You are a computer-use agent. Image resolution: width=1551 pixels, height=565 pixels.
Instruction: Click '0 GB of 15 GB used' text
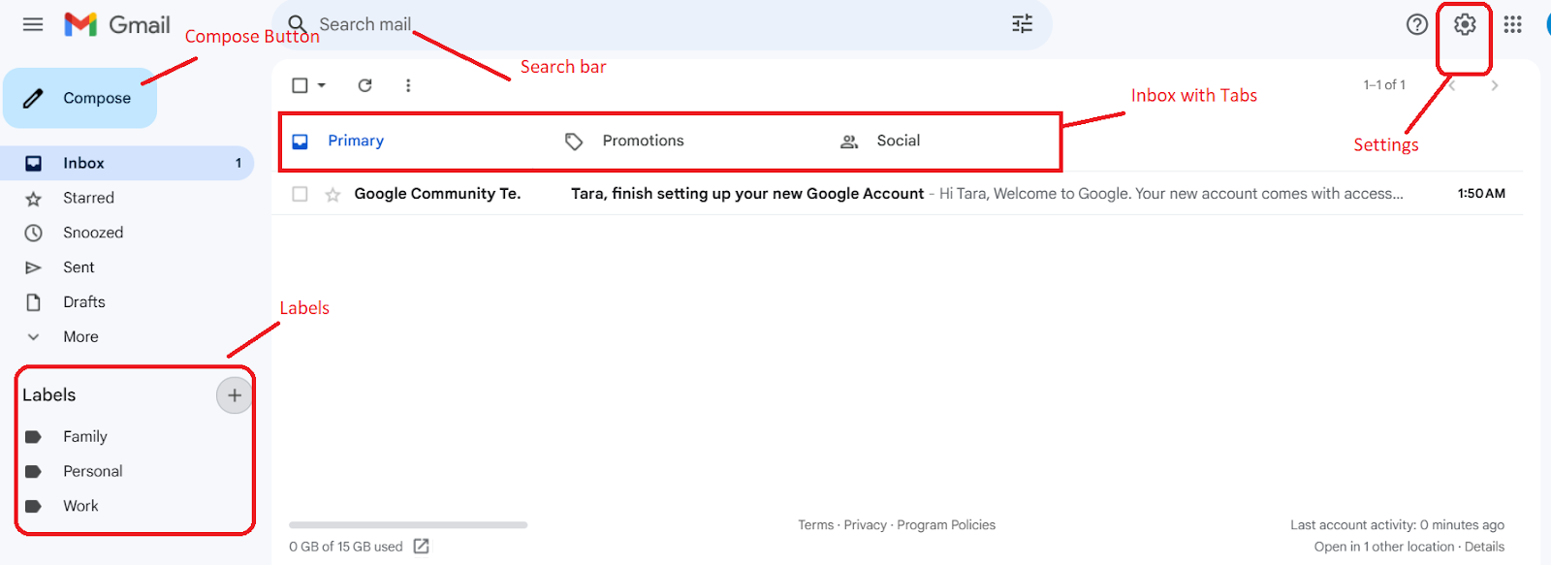[x=346, y=547]
